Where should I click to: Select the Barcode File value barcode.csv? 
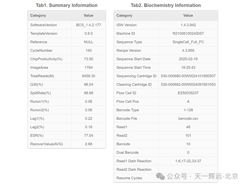188,119
